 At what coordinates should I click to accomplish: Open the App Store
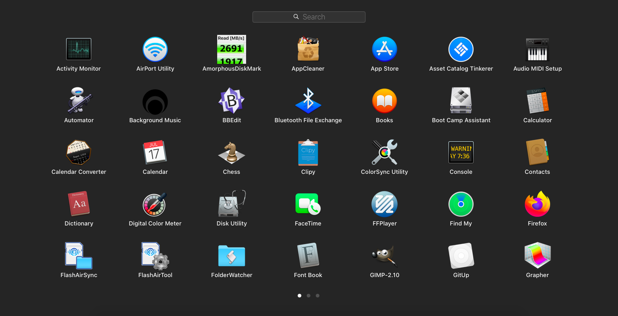tap(385, 49)
